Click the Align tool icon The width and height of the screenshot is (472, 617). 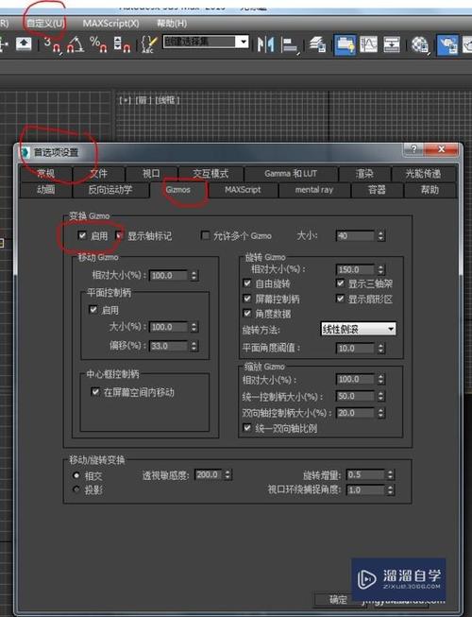click(x=290, y=44)
